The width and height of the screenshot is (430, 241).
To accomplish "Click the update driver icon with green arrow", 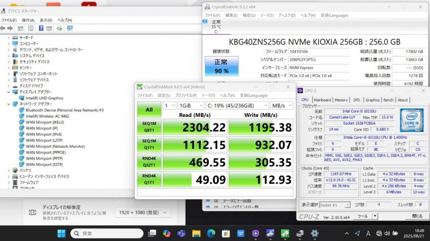I will click(59, 28).
